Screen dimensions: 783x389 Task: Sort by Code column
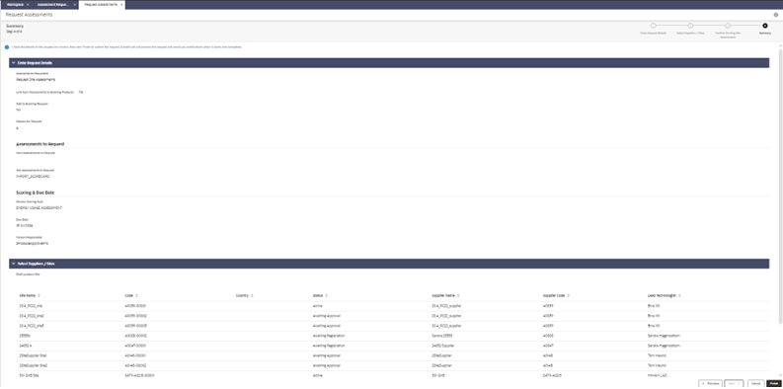pyautogui.click(x=136, y=295)
